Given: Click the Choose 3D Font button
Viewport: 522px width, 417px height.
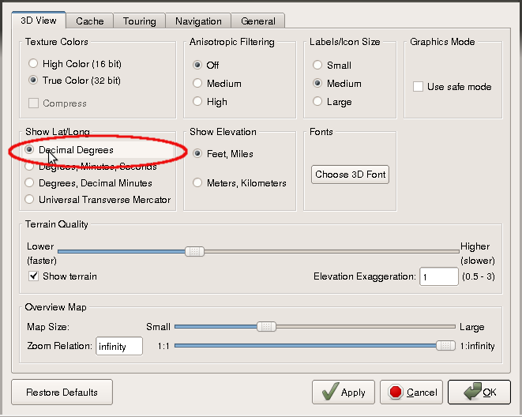Looking at the screenshot, I should [x=350, y=175].
